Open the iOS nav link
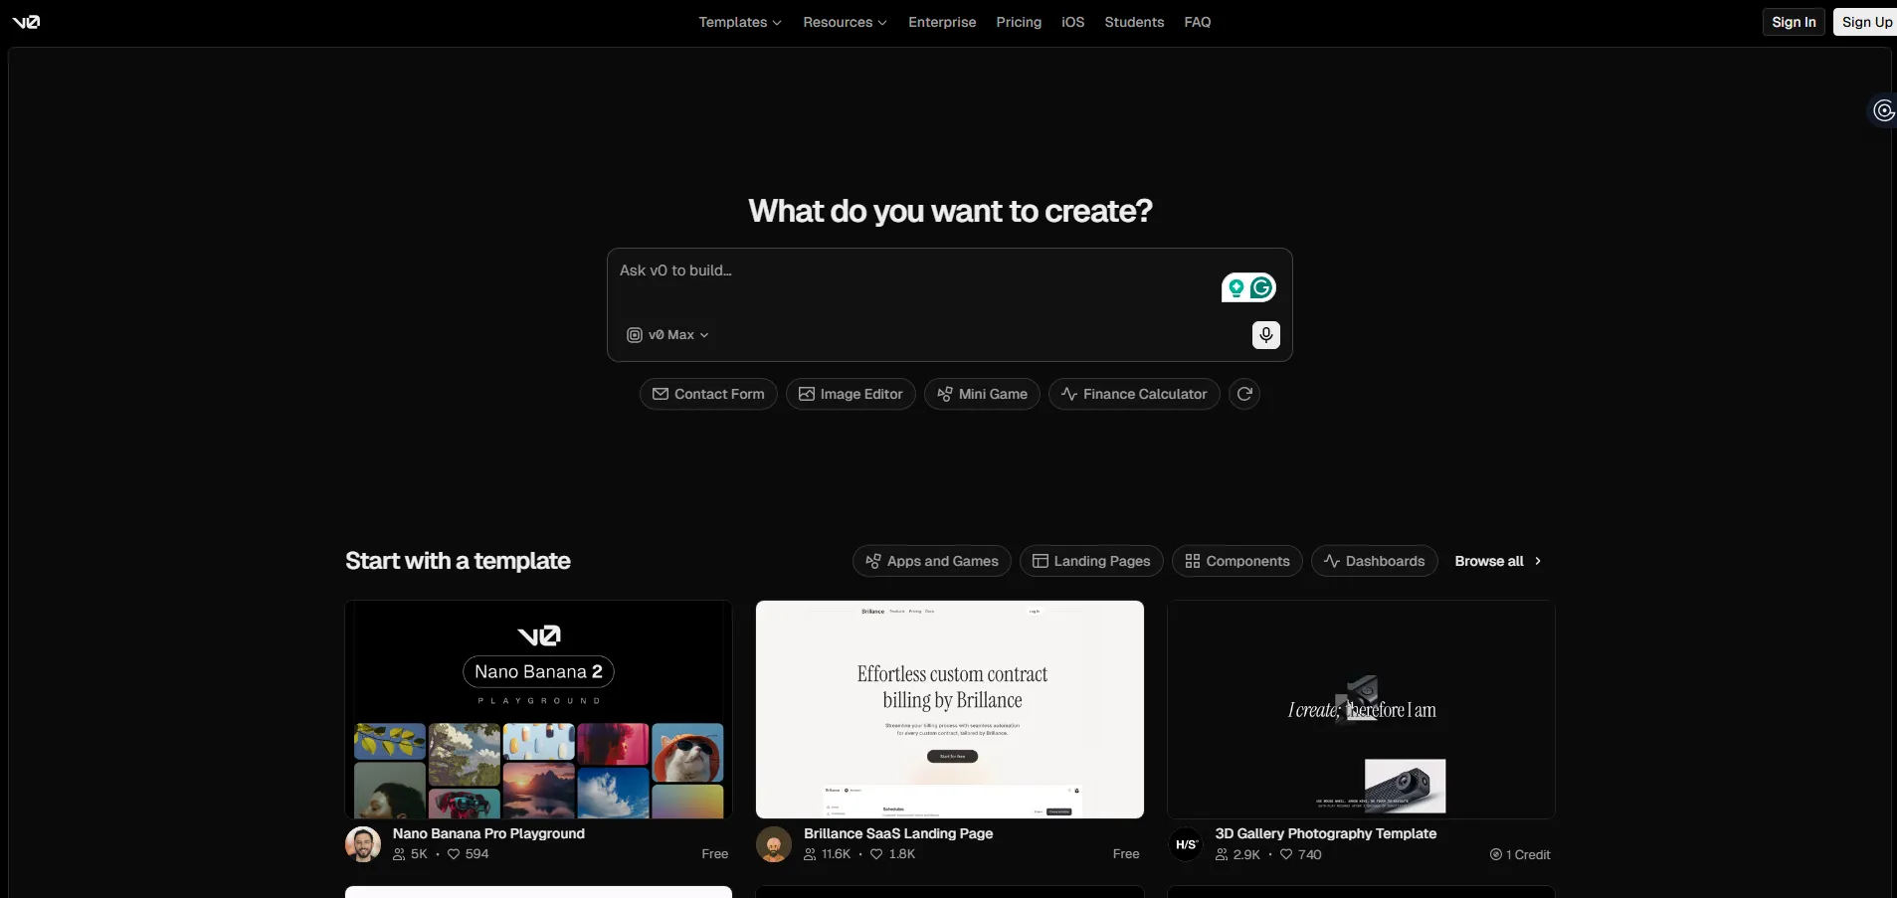Screen dimensions: 1897x898 [1072, 22]
